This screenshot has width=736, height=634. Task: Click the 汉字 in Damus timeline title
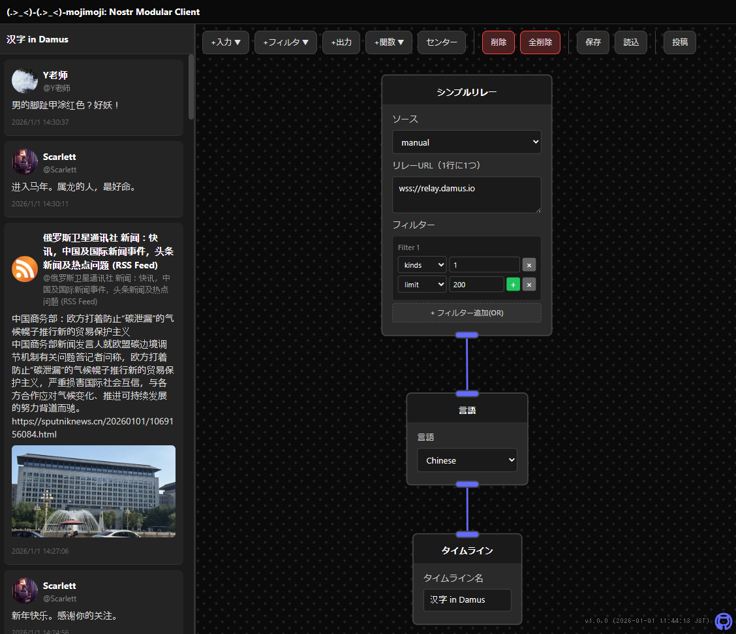pyautogui.click(x=38, y=39)
